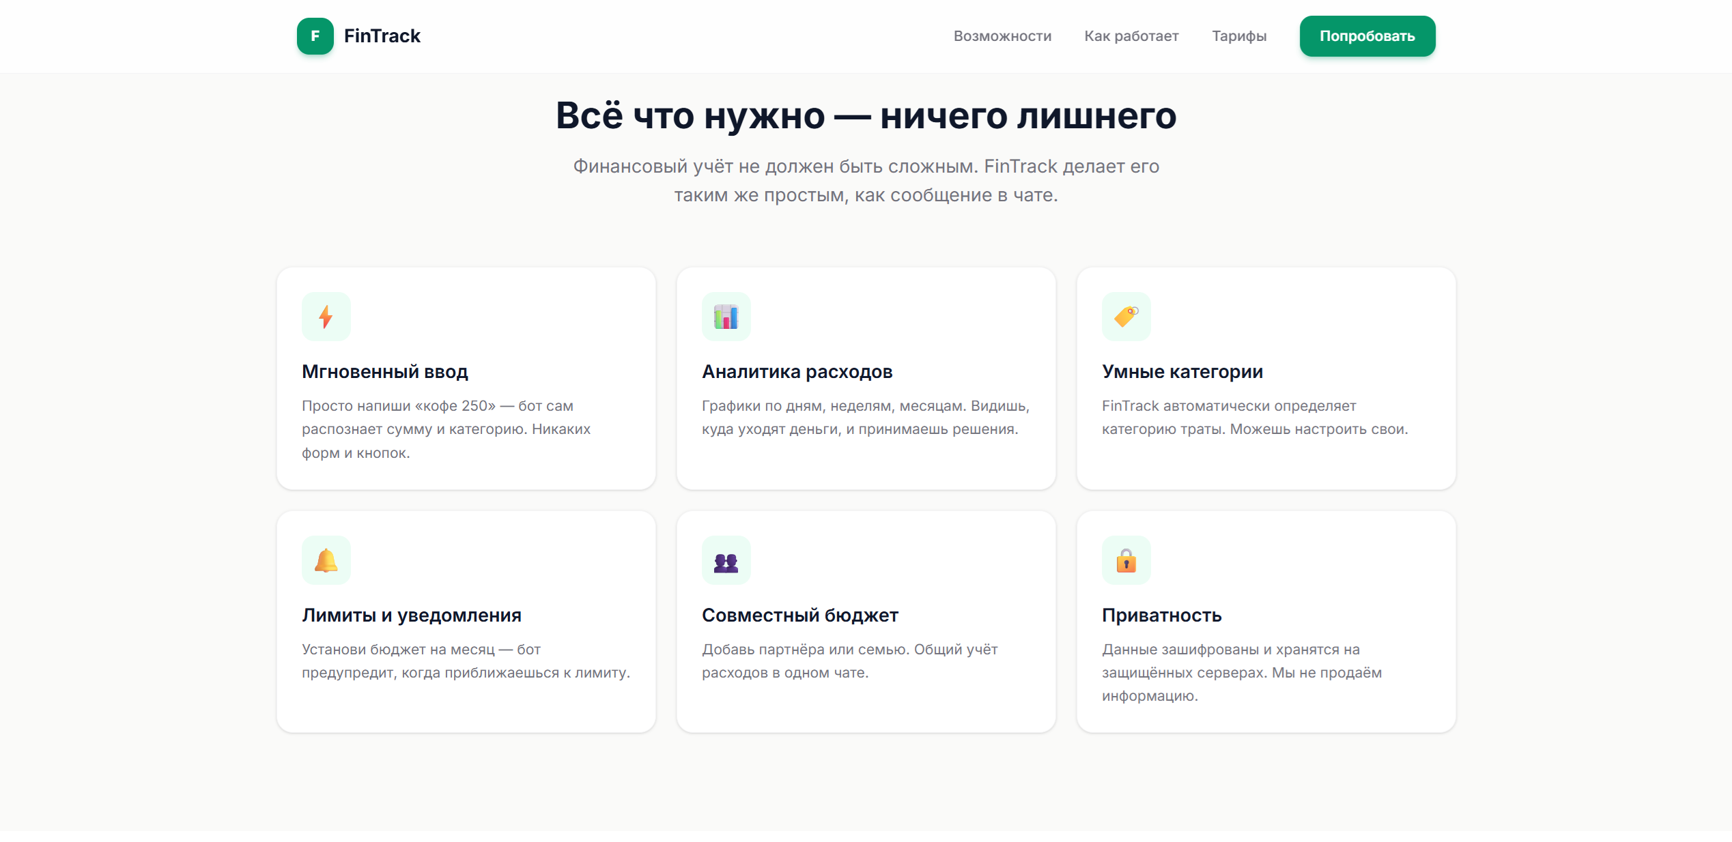Click the Попробовать button
Screen dimensions: 1732x842
point(1367,35)
